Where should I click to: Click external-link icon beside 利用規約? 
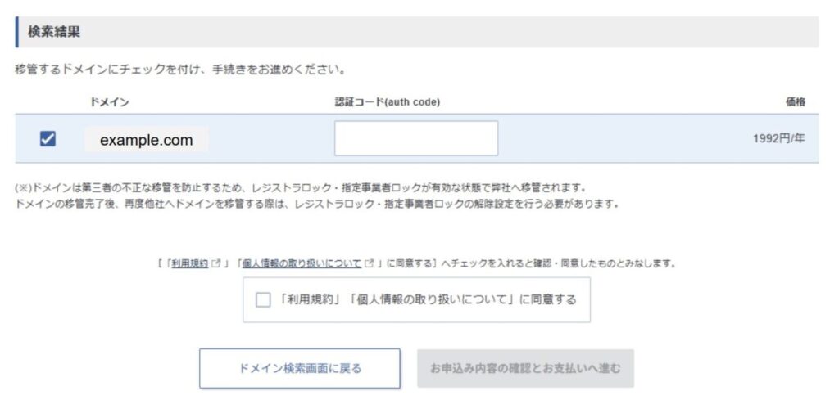click(x=216, y=264)
